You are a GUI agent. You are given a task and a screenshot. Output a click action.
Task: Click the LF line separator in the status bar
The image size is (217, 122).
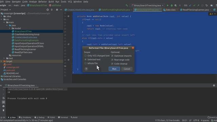190,121
